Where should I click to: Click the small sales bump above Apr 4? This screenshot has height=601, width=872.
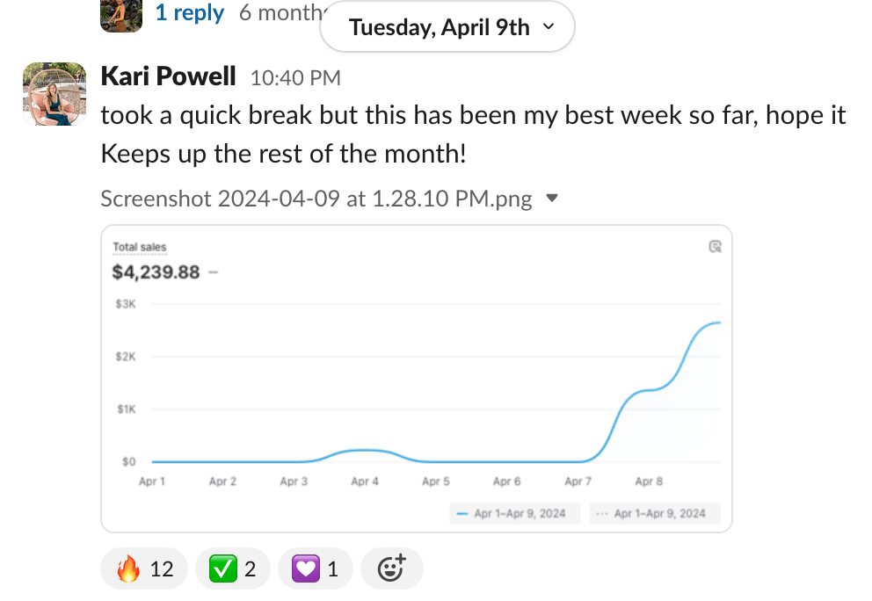click(364, 451)
